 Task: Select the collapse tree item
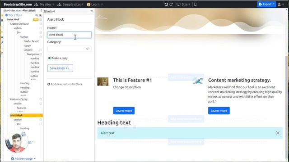click(x=28, y=50)
